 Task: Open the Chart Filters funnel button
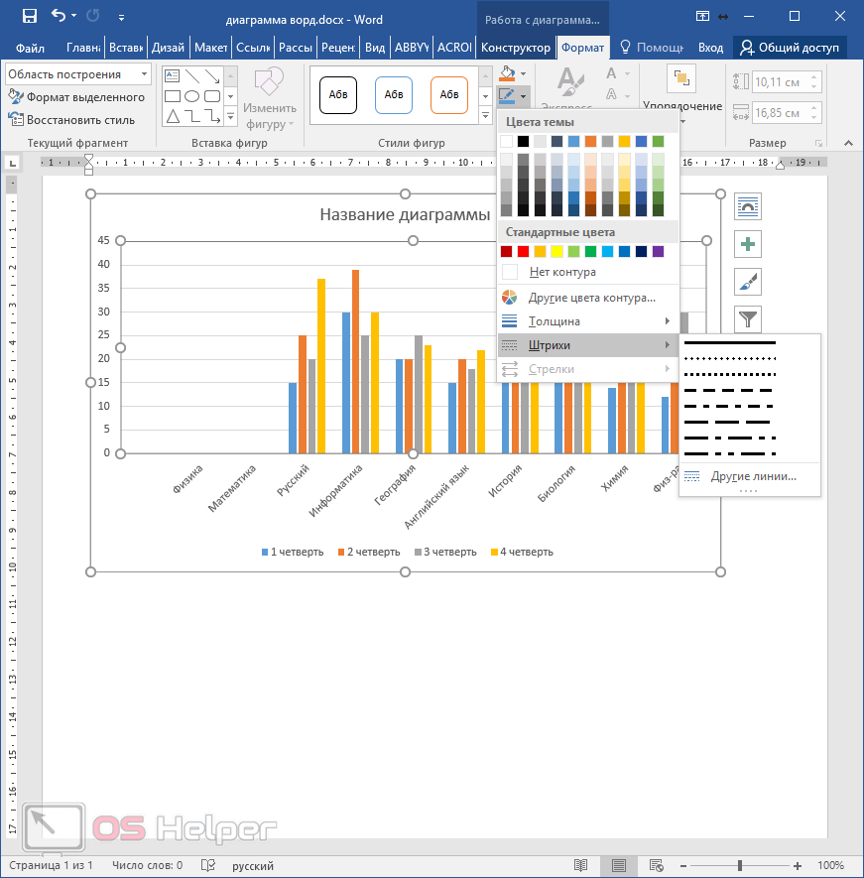point(748,318)
